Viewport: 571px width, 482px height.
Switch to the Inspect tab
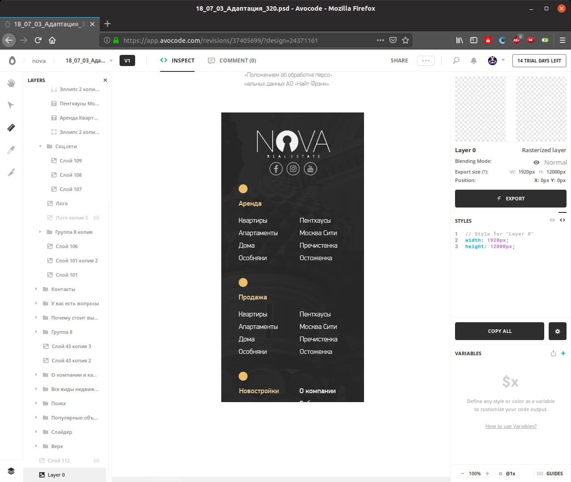[x=178, y=60]
